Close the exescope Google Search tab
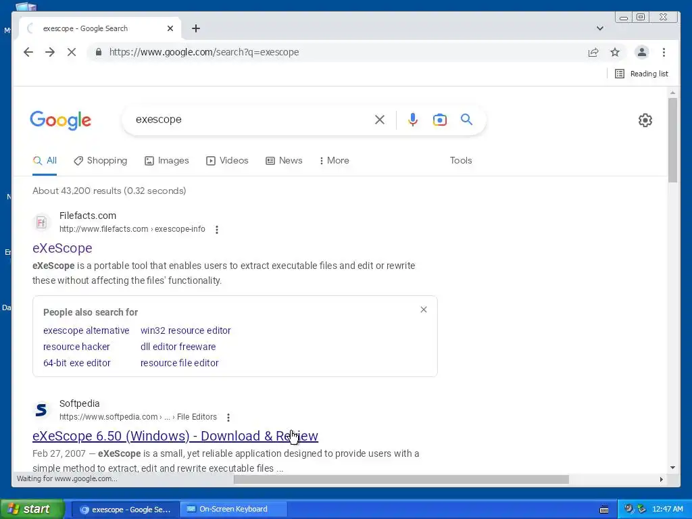The width and height of the screenshot is (692, 519). click(170, 28)
